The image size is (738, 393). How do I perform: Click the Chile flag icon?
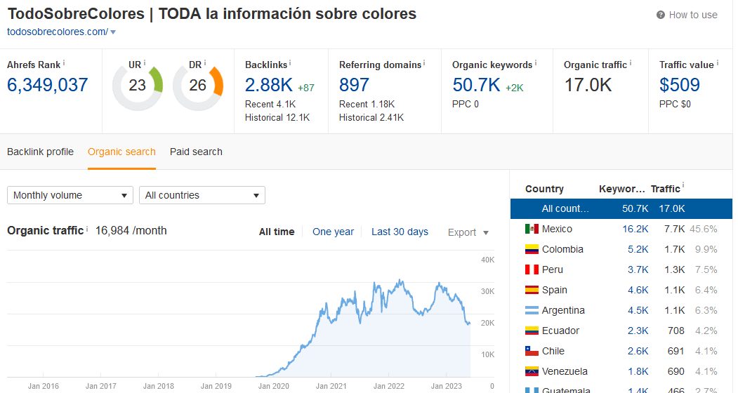532,351
